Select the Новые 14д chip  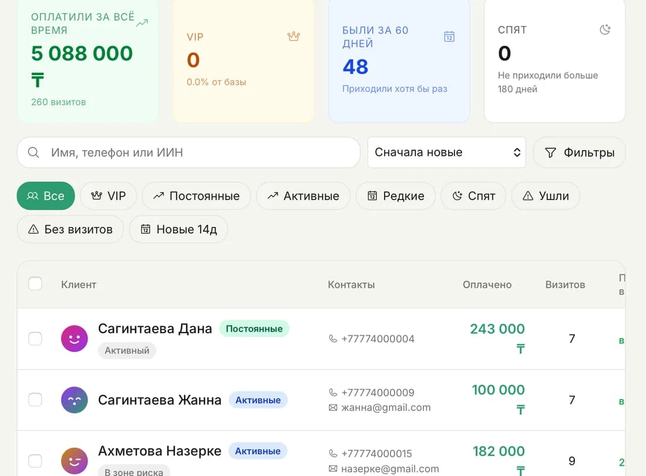179,229
